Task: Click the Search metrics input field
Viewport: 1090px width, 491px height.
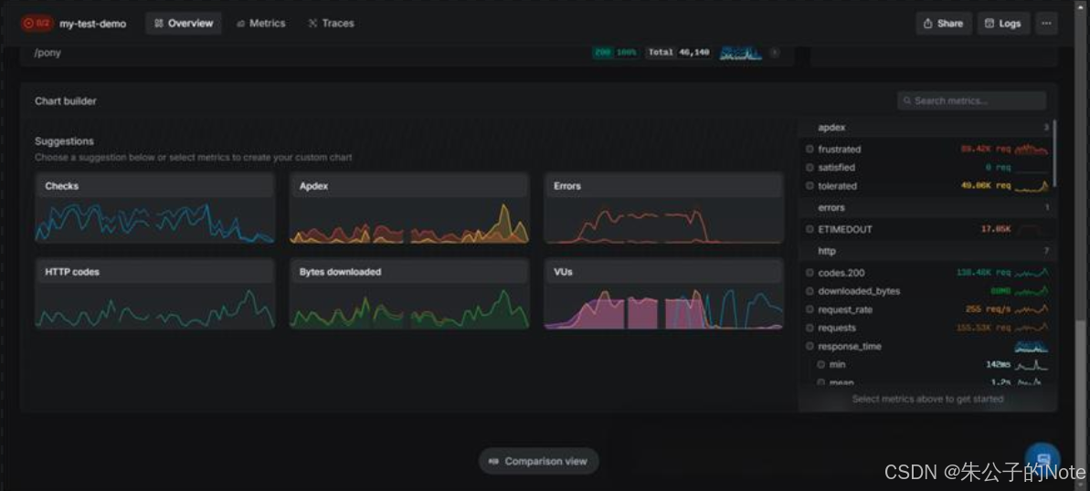Action: tap(971, 100)
